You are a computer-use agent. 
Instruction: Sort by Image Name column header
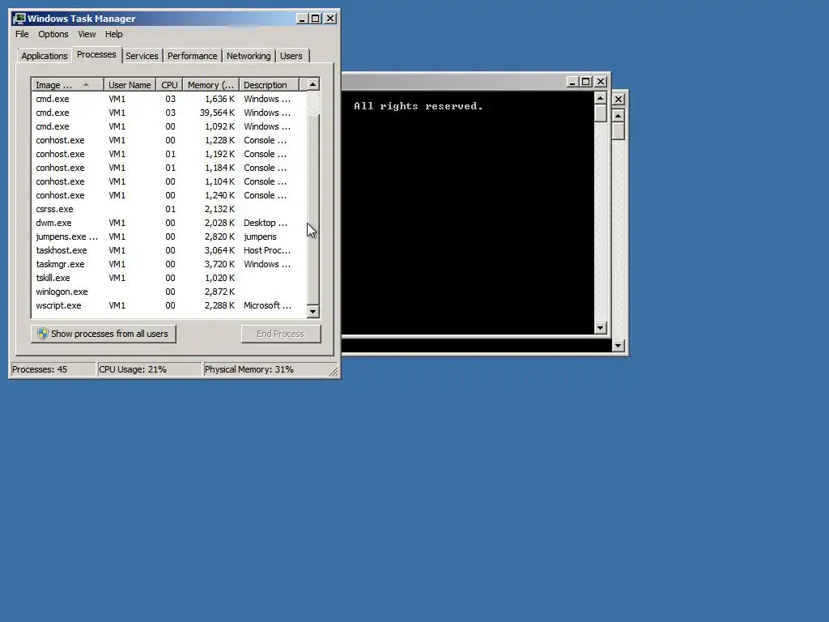point(67,85)
